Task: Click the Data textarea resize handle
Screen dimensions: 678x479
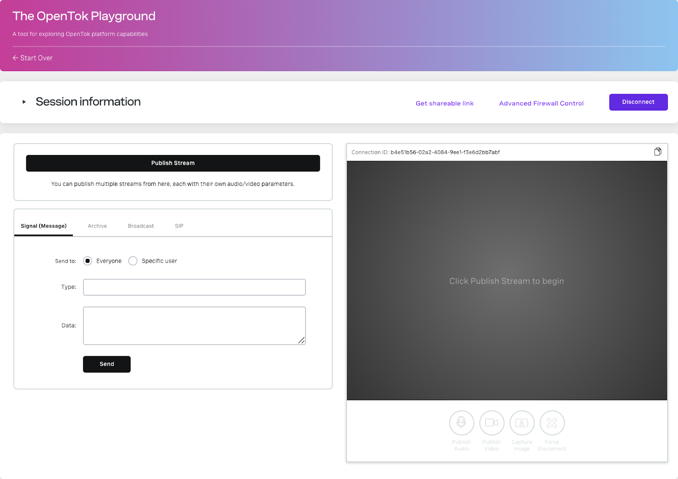Action: [301, 341]
